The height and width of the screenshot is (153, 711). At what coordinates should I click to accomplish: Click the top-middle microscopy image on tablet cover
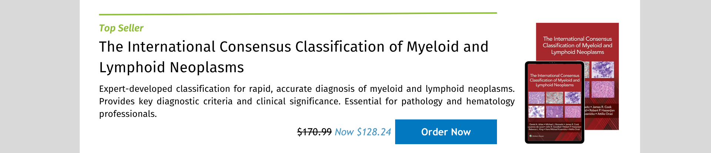(554, 98)
